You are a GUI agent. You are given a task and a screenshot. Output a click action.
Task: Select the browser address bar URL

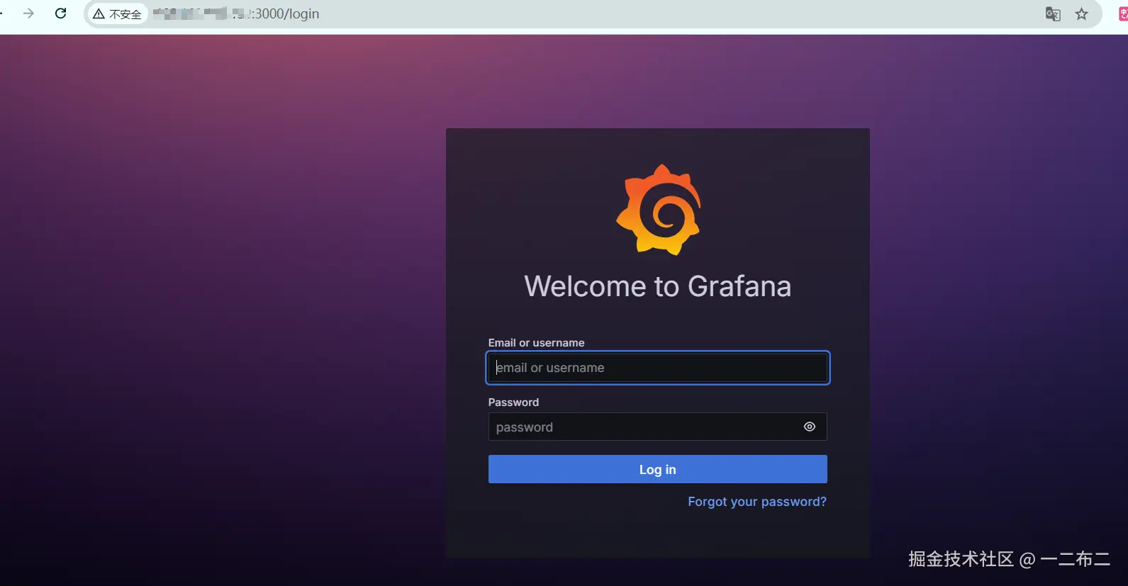click(236, 13)
